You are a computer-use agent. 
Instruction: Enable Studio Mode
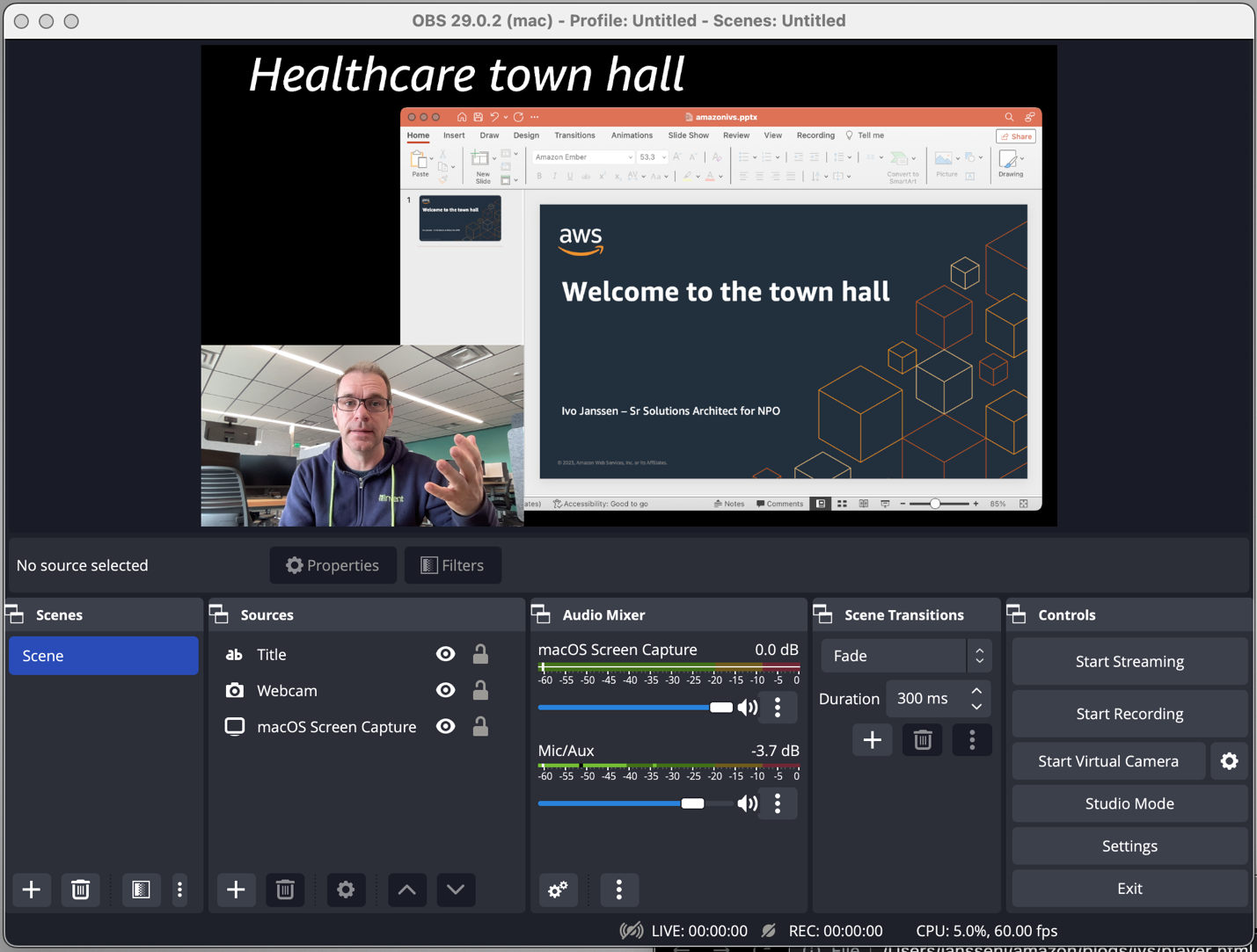[1129, 803]
